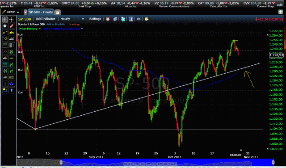The width and height of the screenshot is (286, 168).
Task: Select the single vertical line tool
Action: (x=5, y=84)
